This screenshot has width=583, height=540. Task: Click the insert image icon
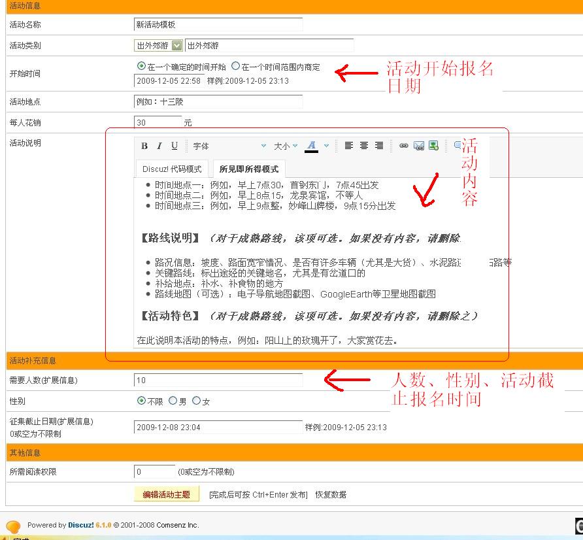pos(433,145)
